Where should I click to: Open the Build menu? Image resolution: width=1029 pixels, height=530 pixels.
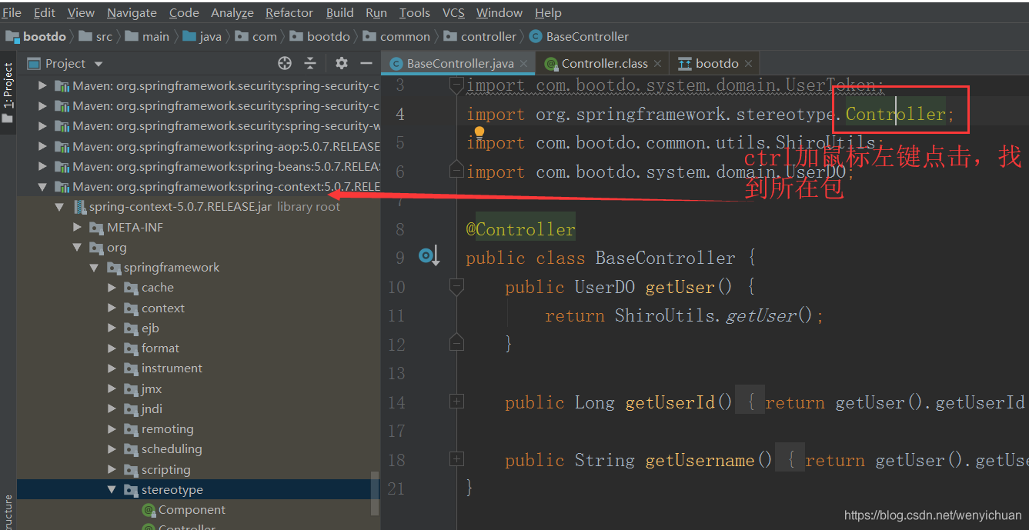point(340,13)
